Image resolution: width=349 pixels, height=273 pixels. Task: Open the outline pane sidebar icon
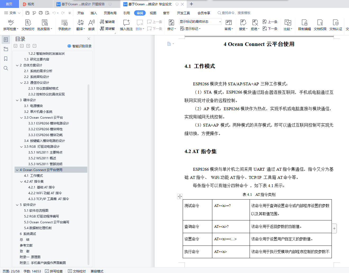pyautogui.click(x=6, y=40)
